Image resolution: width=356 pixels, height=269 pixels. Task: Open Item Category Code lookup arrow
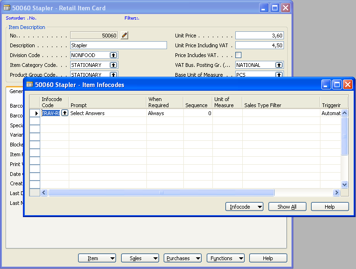tap(113, 65)
